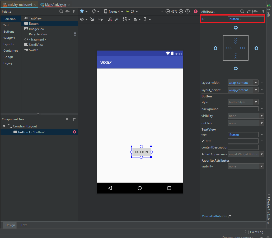Viewport: 272px width, 238px height.
Task: Switch to the Text editor tab
Action: point(24,225)
